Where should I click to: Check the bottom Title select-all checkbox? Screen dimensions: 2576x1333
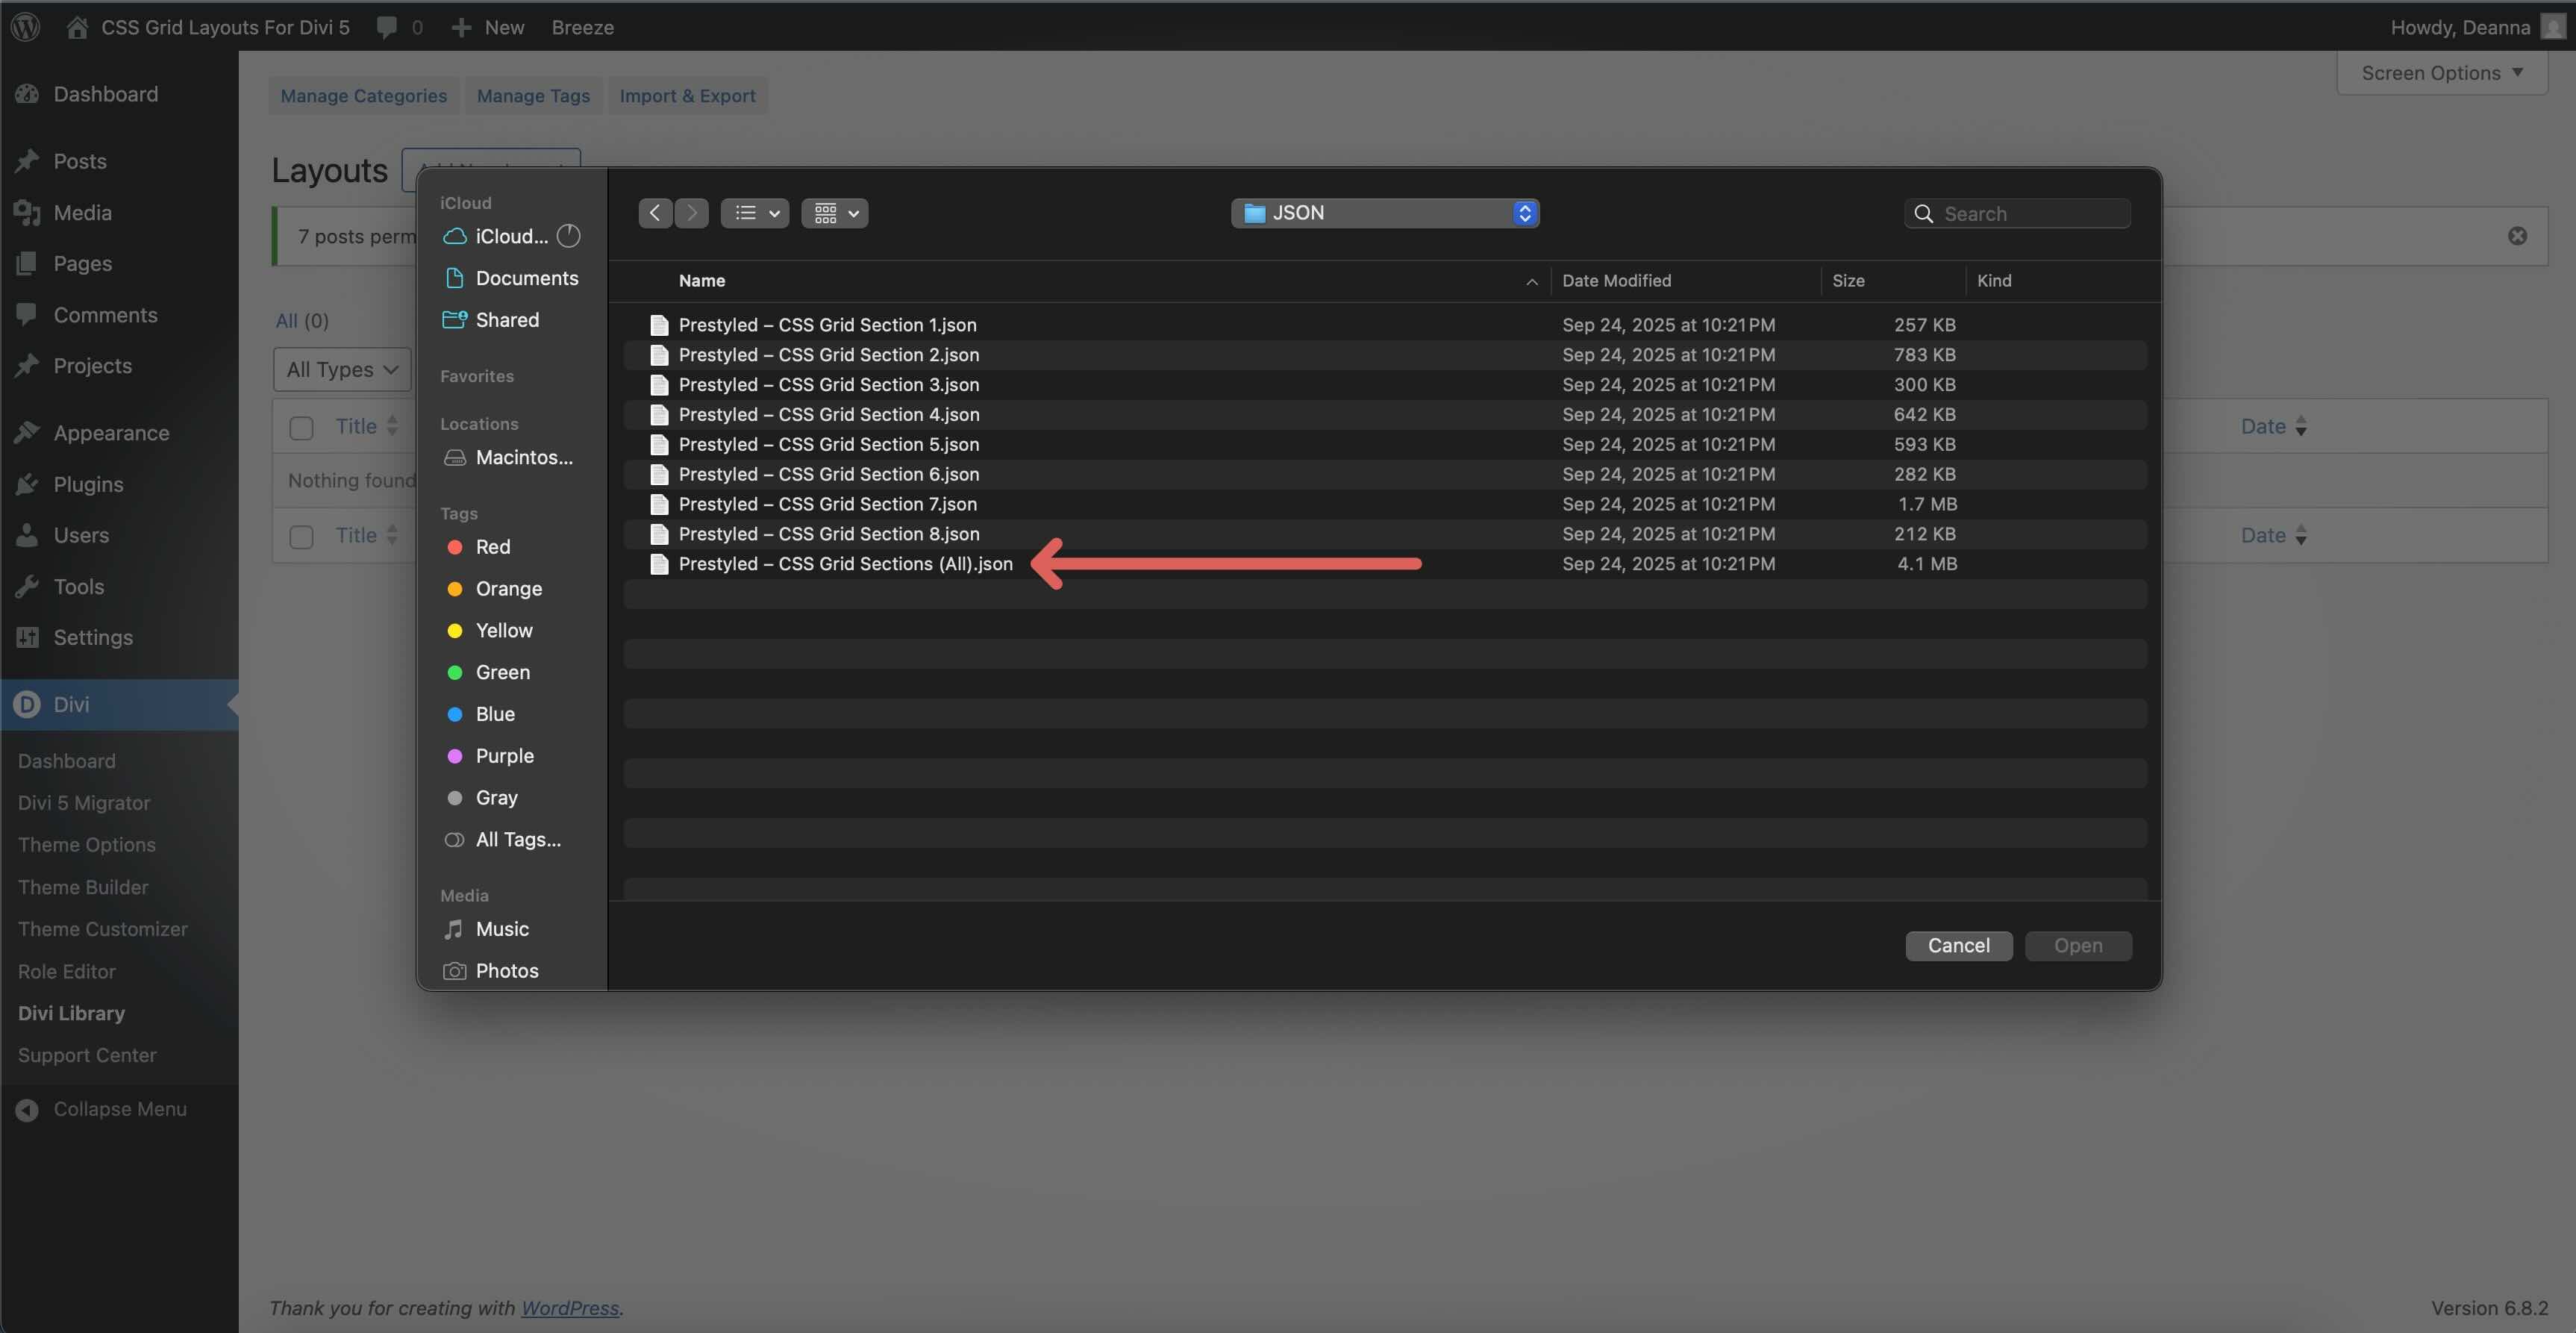click(301, 537)
